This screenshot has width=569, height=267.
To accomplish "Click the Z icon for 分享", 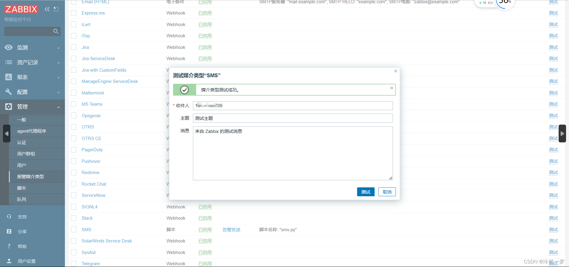I will (9, 231).
